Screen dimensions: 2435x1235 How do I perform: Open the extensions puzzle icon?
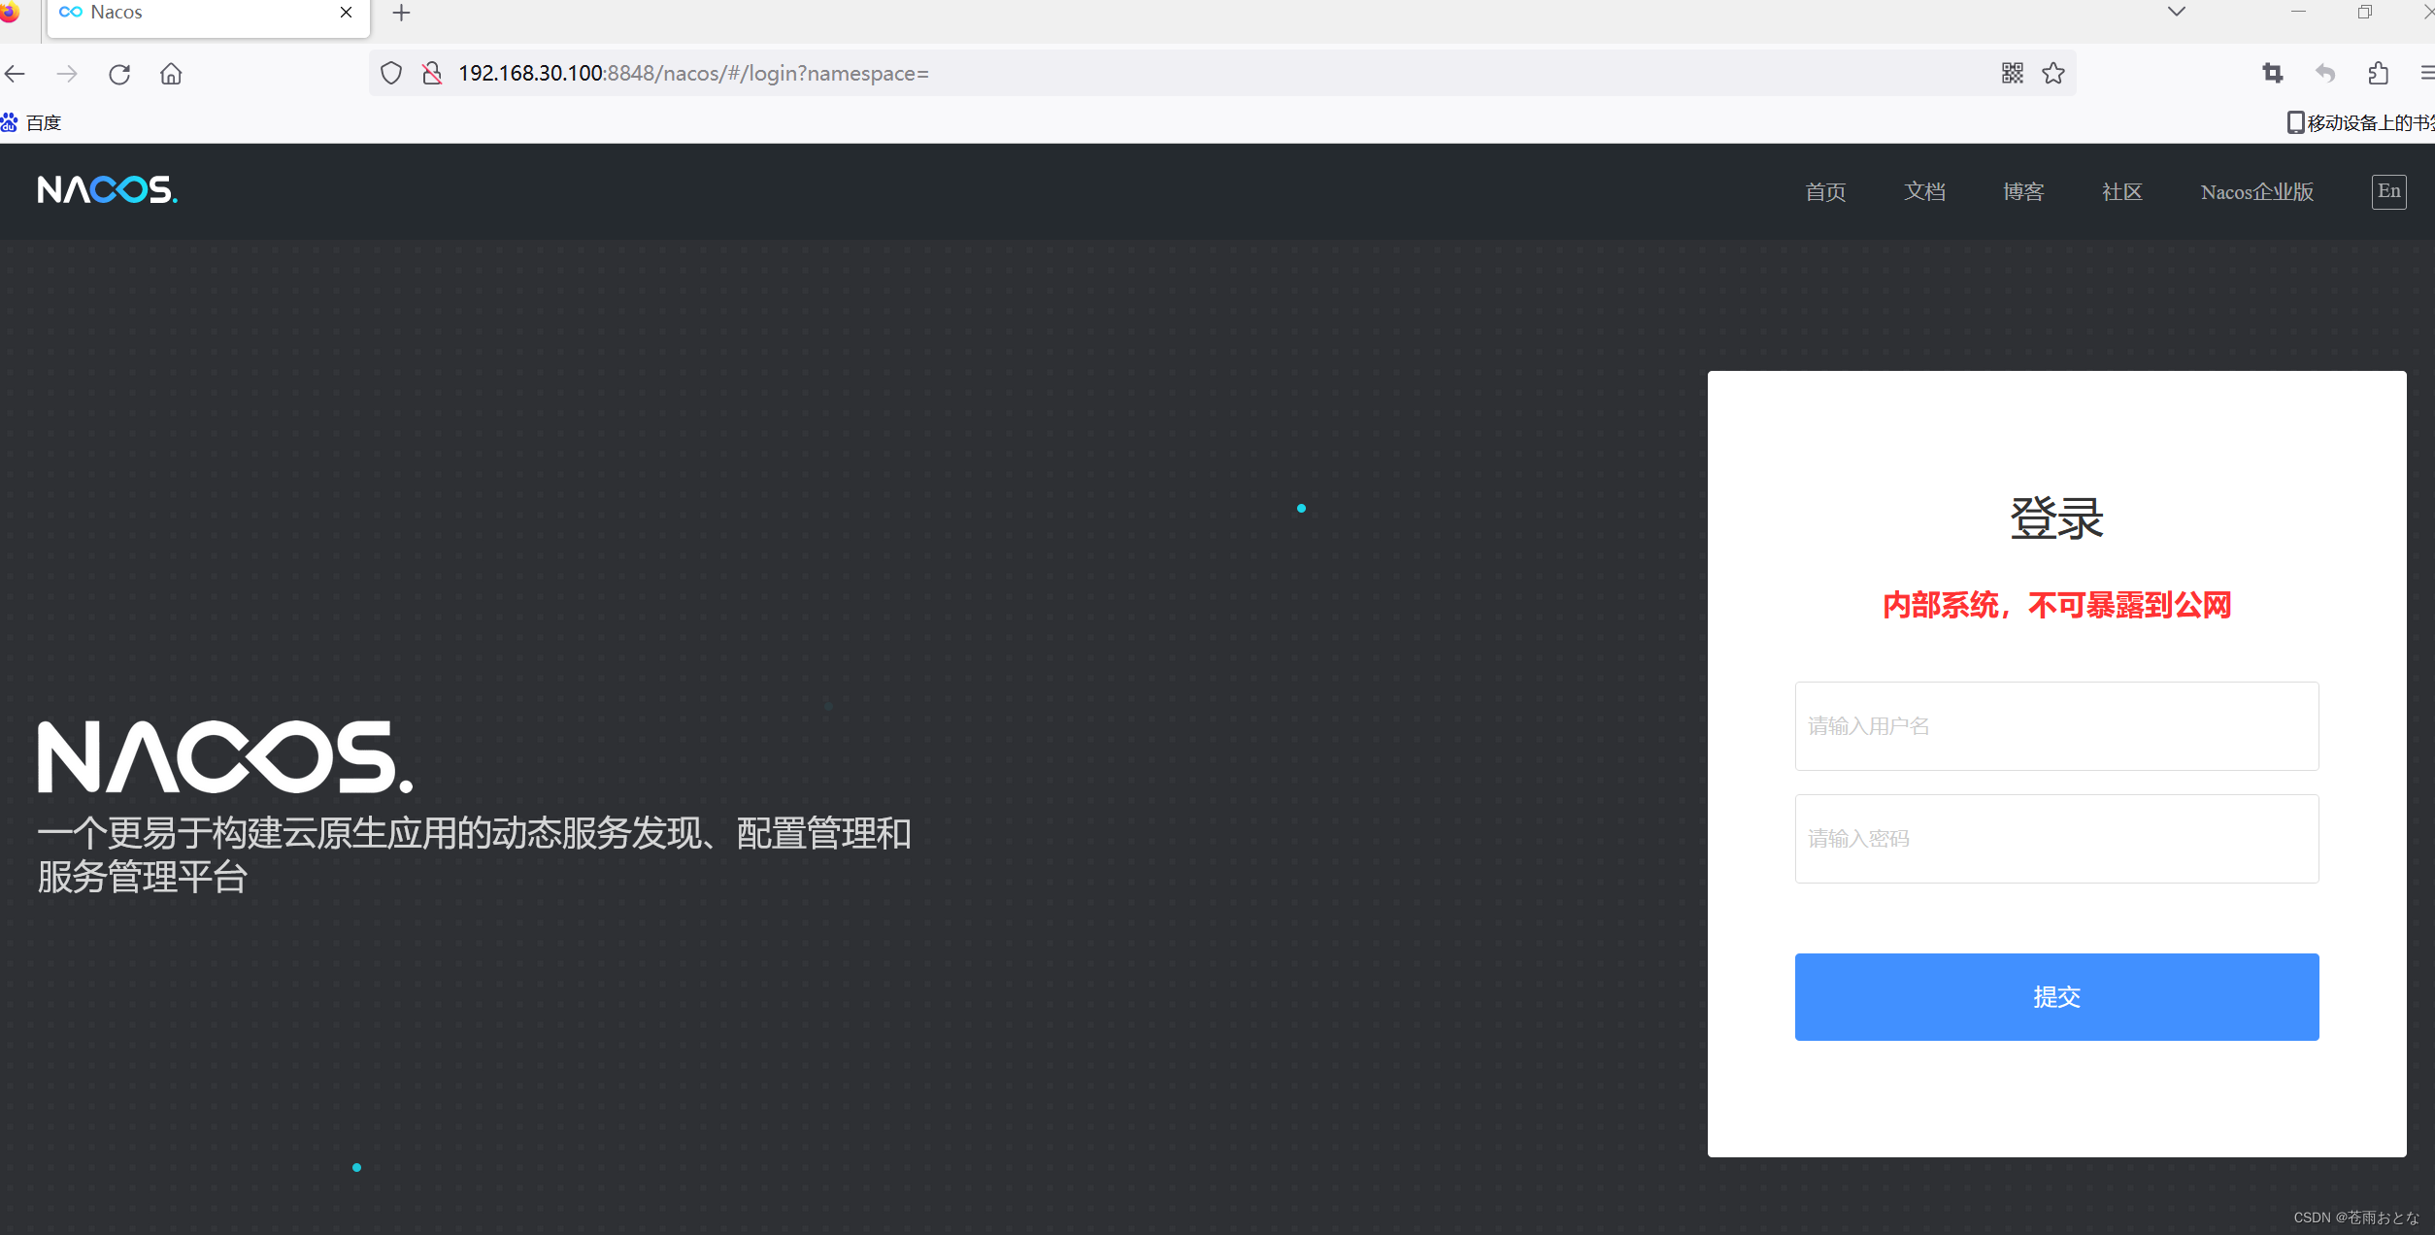[2379, 73]
